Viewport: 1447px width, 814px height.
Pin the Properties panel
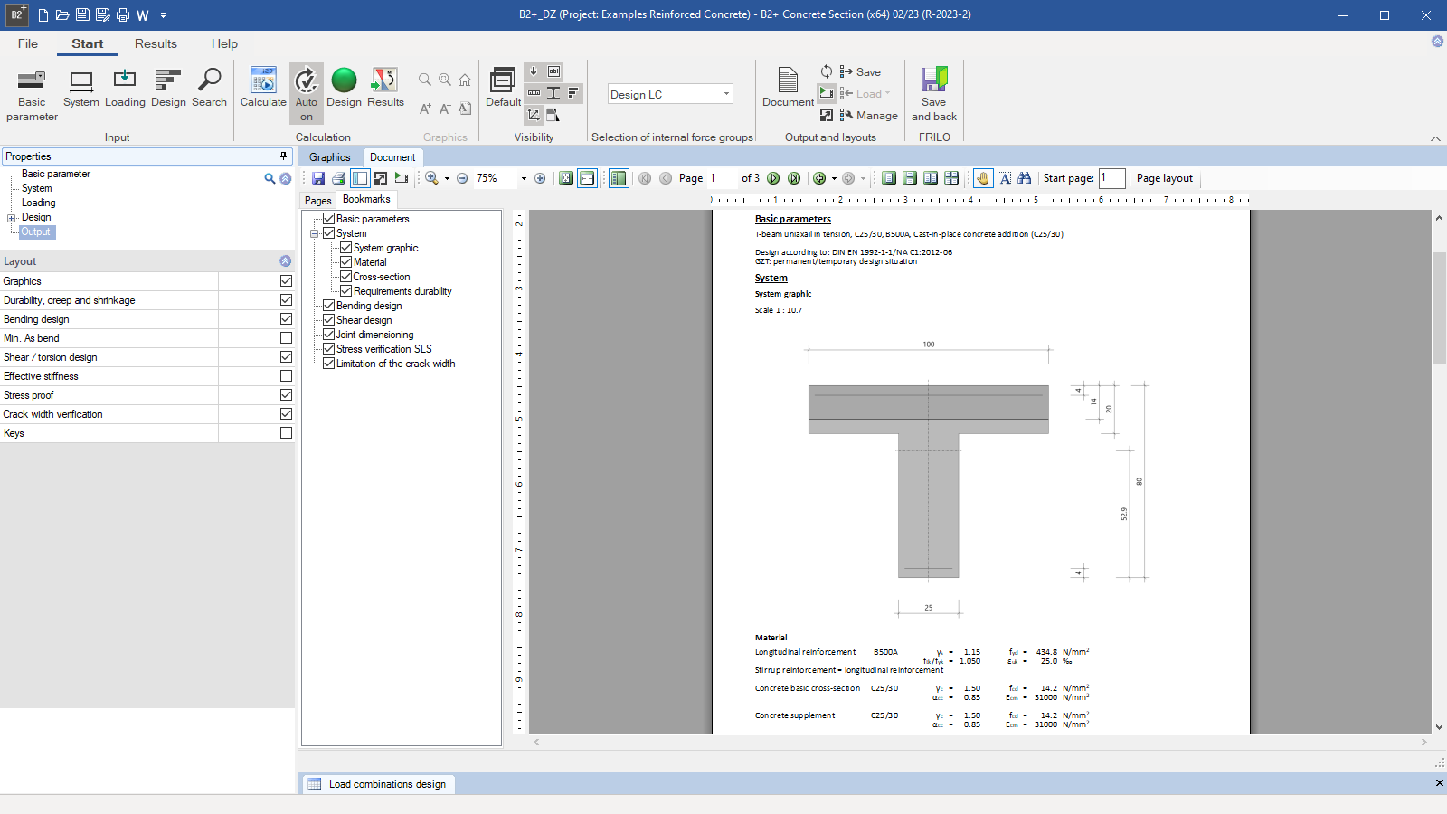click(283, 156)
